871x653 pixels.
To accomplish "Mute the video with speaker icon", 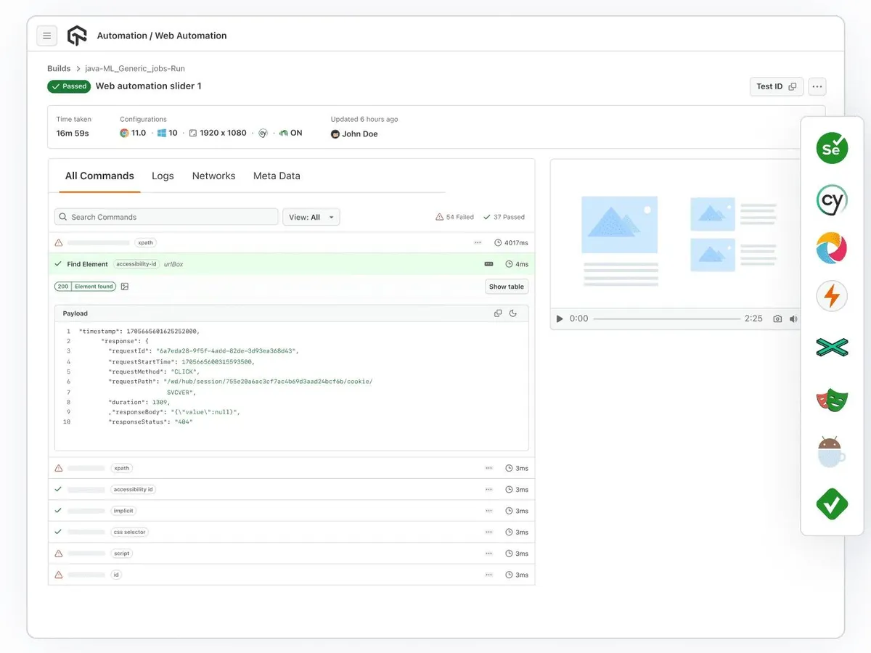I will (x=793, y=319).
